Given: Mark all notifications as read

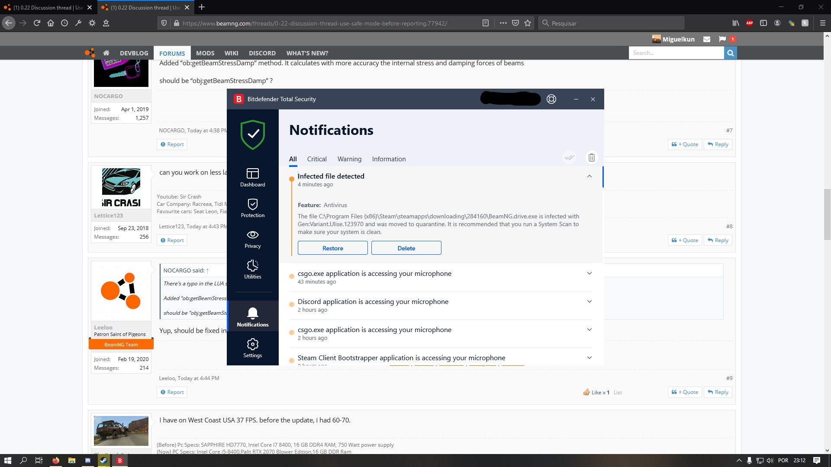Looking at the screenshot, I should pyautogui.click(x=569, y=157).
